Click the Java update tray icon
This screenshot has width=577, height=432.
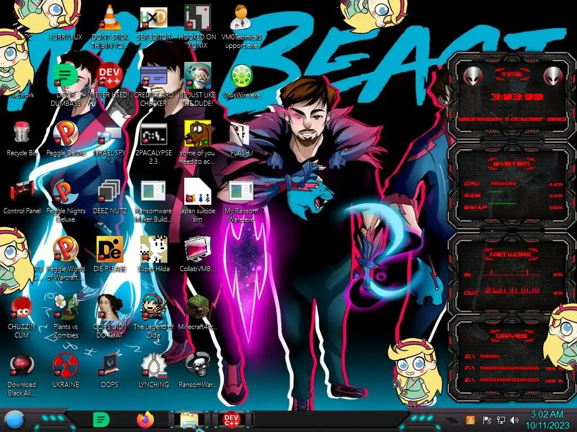click(471, 420)
